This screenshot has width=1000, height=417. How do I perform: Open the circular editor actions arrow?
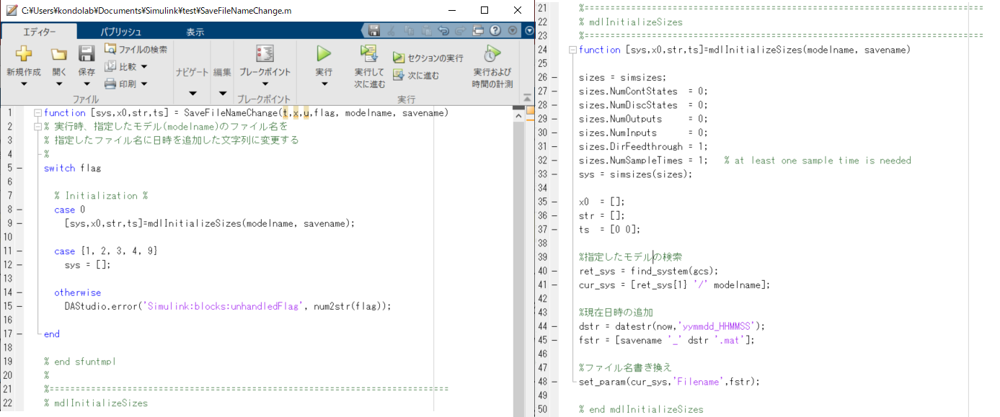(529, 31)
